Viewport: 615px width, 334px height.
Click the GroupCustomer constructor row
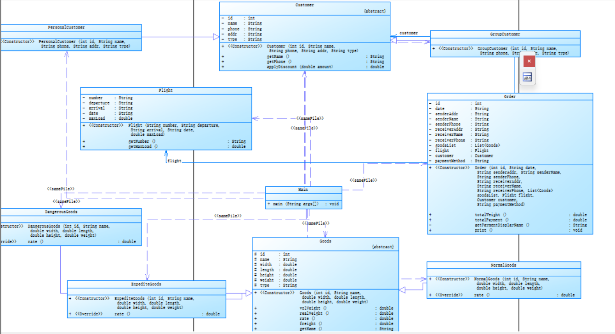point(505,51)
